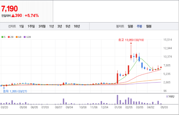Click the 5,235 y-axis value
This screenshot has width=179, height=115.
coord(167,74)
